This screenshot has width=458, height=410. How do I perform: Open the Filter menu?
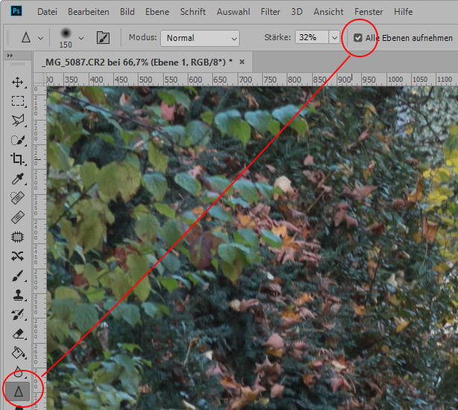pos(270,13)
